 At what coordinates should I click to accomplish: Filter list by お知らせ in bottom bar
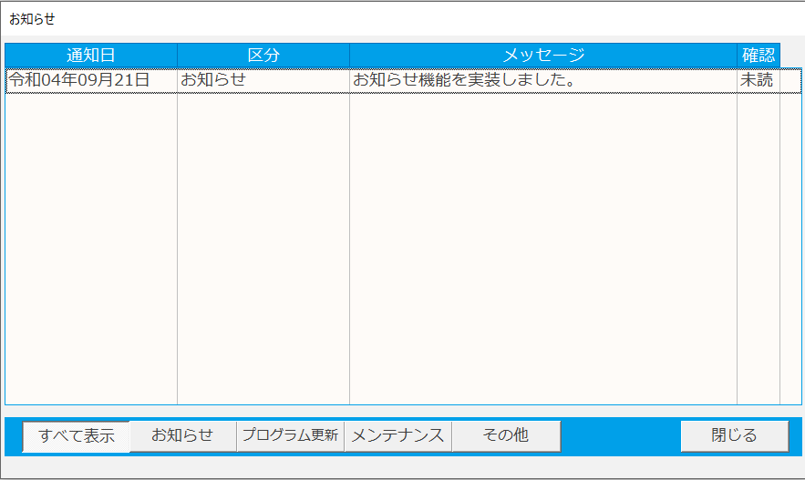tap(182, 436)
